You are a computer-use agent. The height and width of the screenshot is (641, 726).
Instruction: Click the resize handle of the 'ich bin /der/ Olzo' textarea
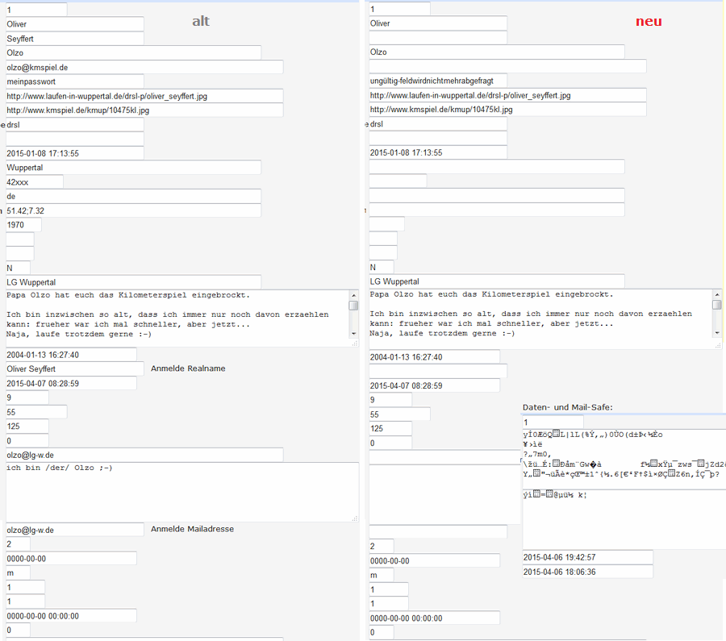click(355, 518)
